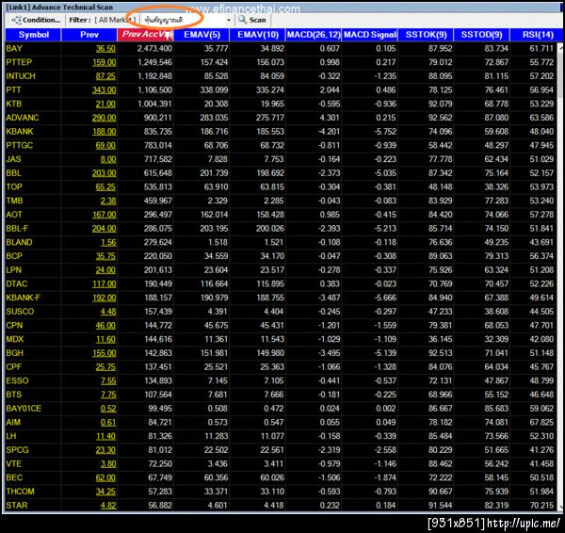This screenshot has width=565, height=533.
Task: Open BBL price link 203.00
Action: tap(105, 173)
